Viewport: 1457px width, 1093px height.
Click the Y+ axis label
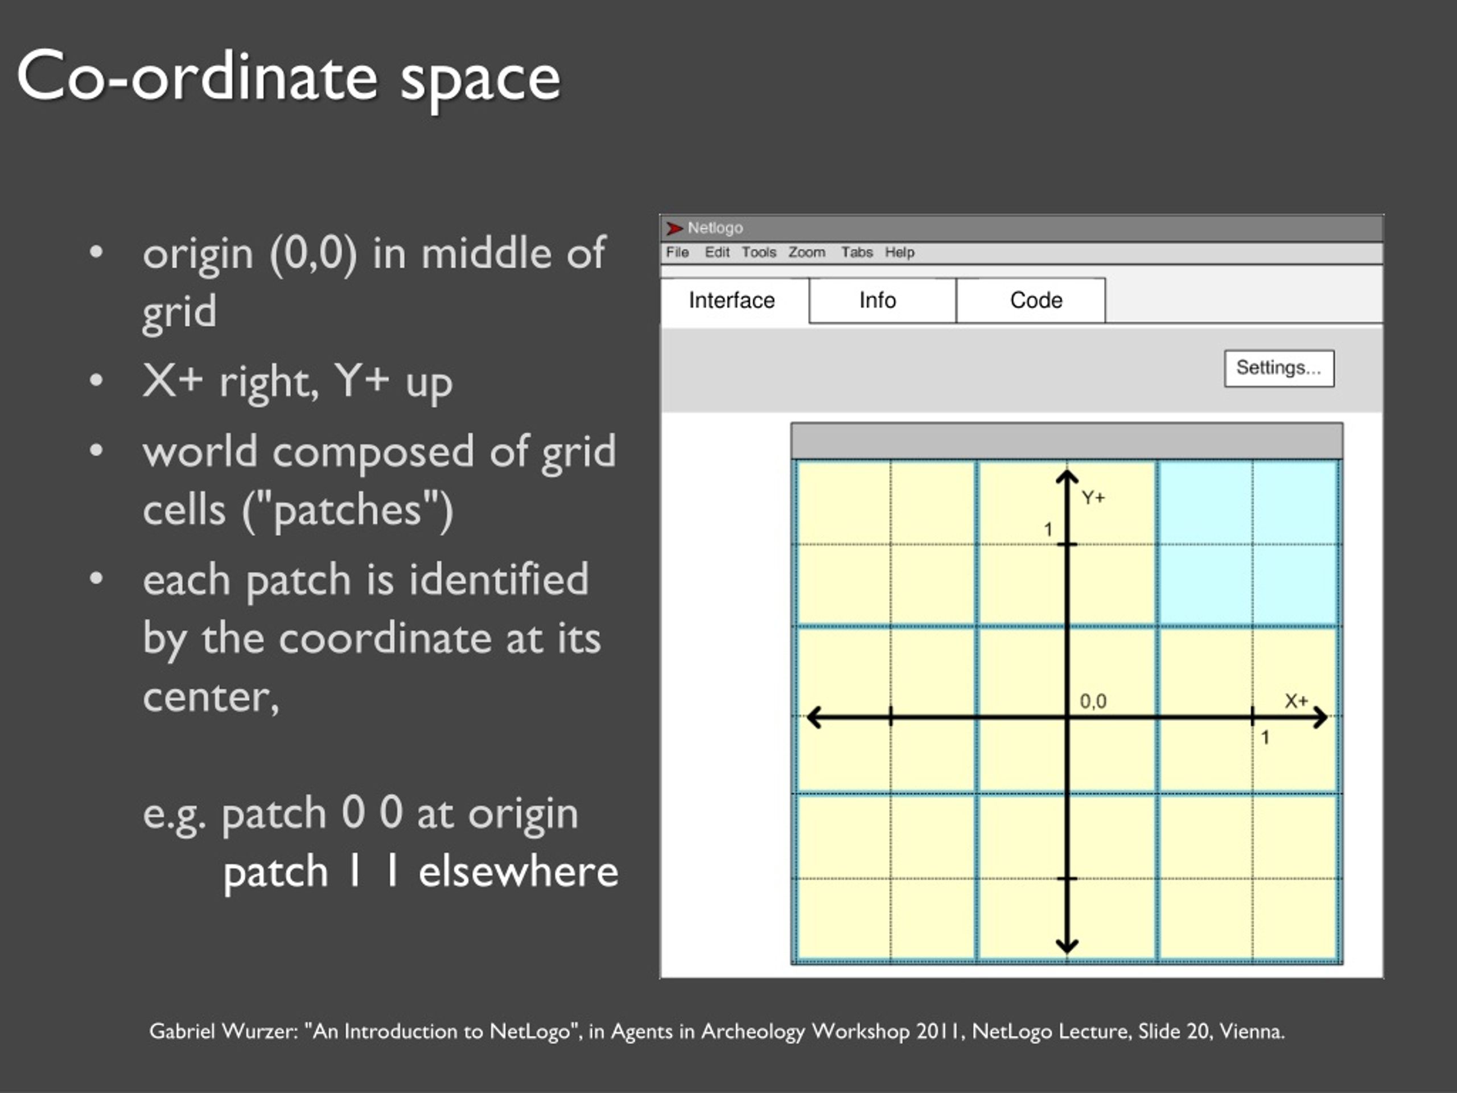1093,498
